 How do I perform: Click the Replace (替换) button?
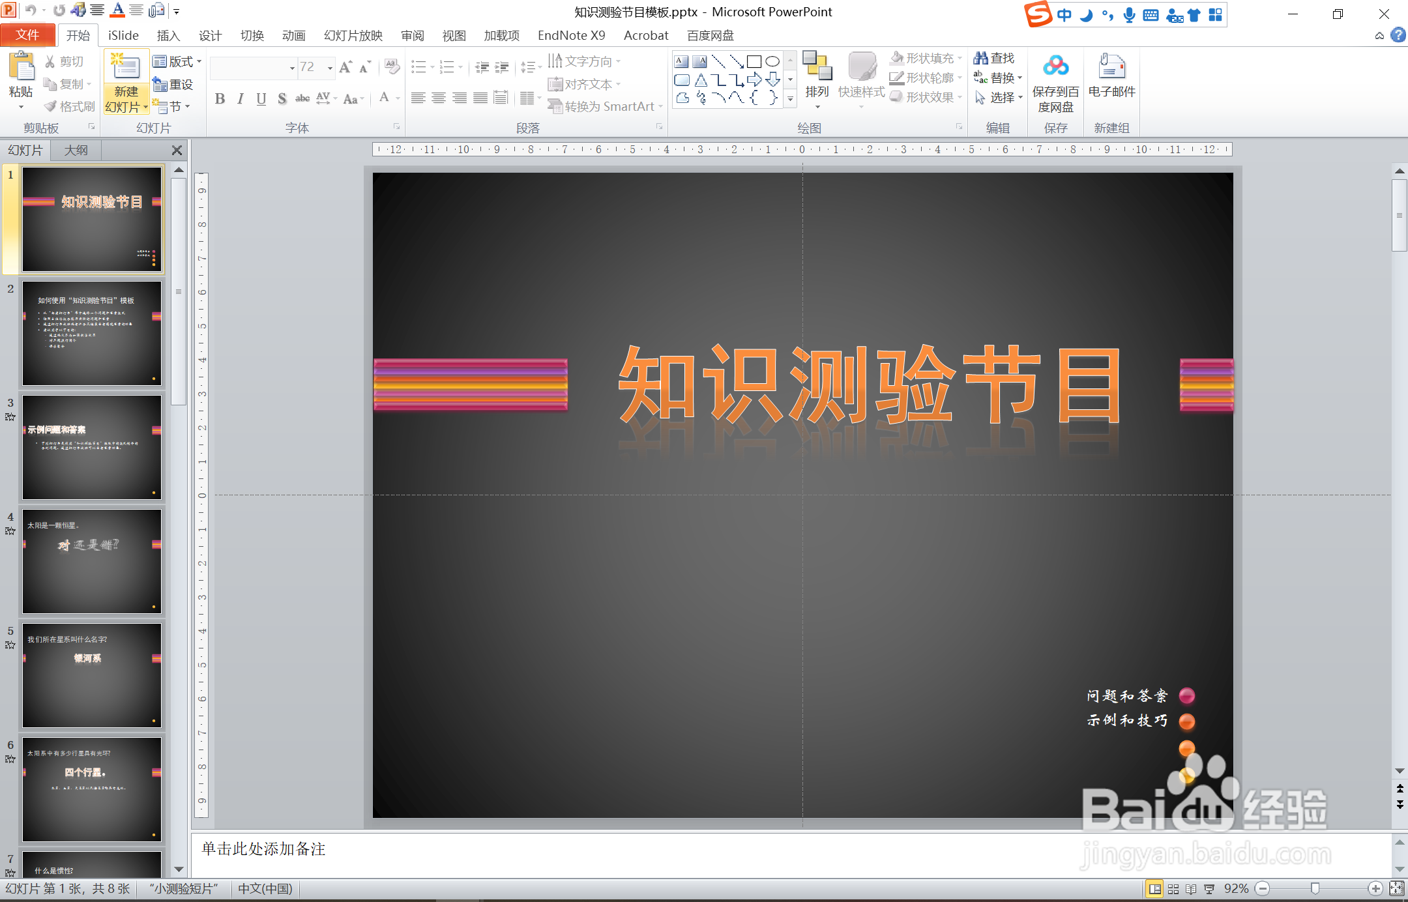pyautogui.click(x=999, y=78)
